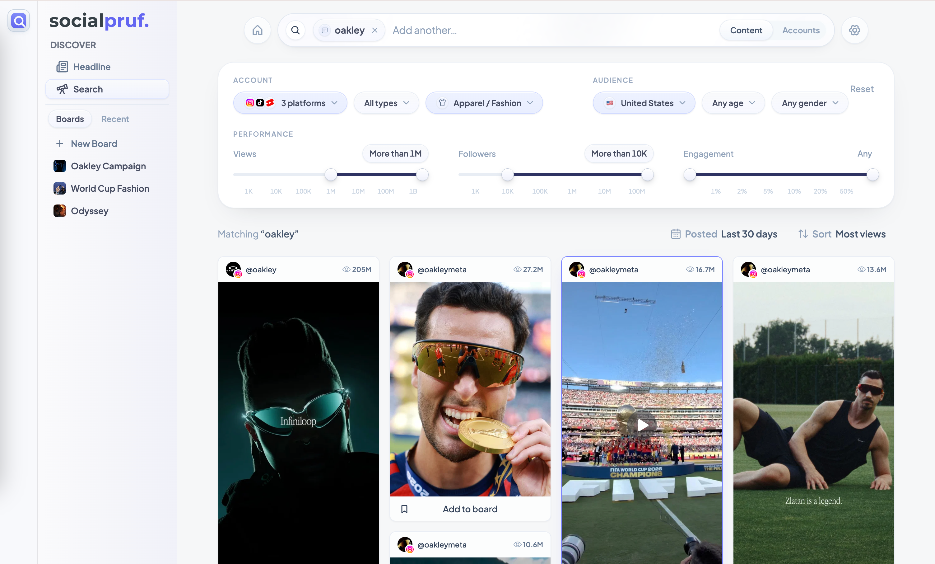Click the eye views icon on 13.6M card
This screenshot has width=935, height=564.
tap(861, 269)
